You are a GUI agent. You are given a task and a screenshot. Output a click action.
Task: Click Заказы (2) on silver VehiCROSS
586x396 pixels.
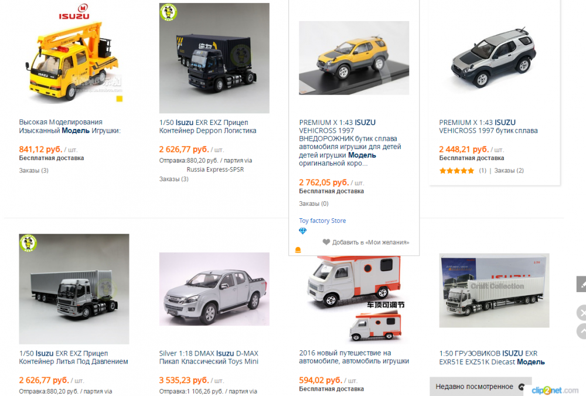click(509, 171)
